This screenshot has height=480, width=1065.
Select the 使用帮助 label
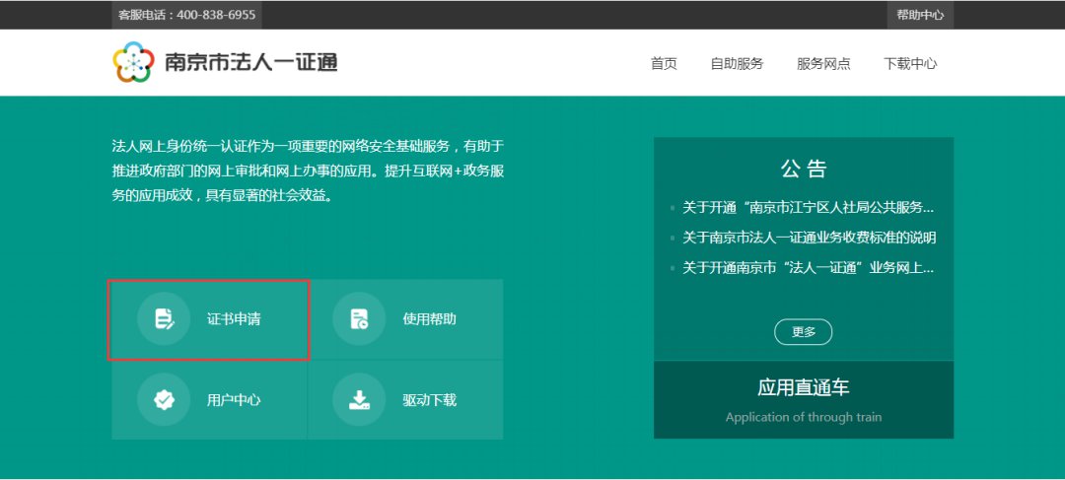click(x=429, y=319)
